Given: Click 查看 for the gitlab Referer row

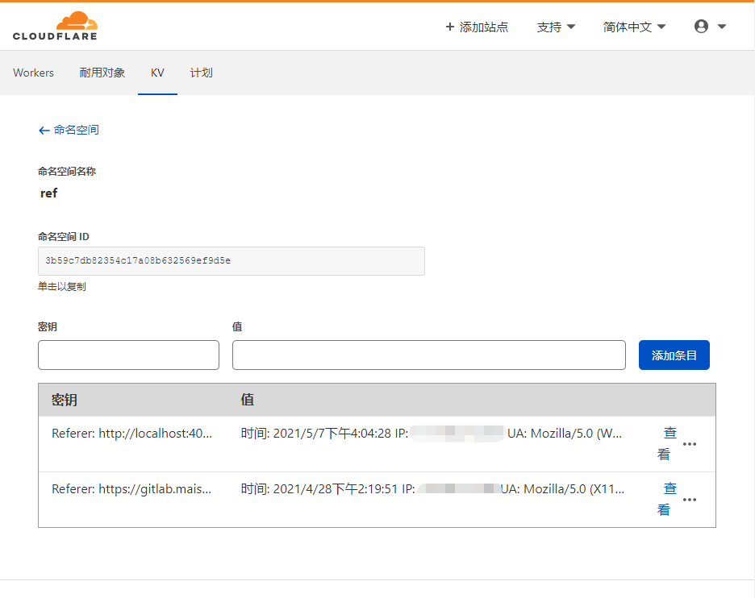Looking at the screenshot, I should tap(667, 500).
